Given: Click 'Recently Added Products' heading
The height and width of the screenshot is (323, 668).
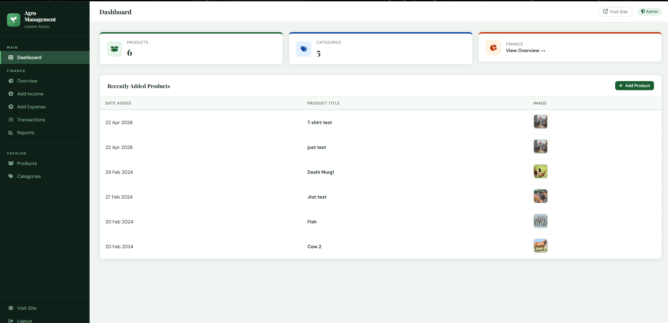Looking at the screenshot, I should (139, 86).
